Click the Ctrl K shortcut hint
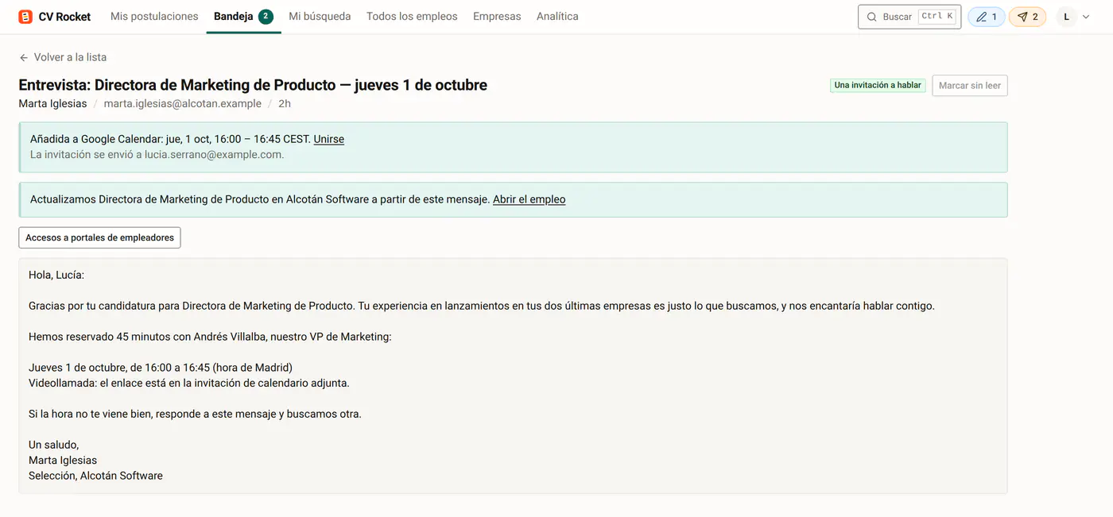Image resolution: width=1113 pixels, height=517 pixels. (x=937, y=16)
